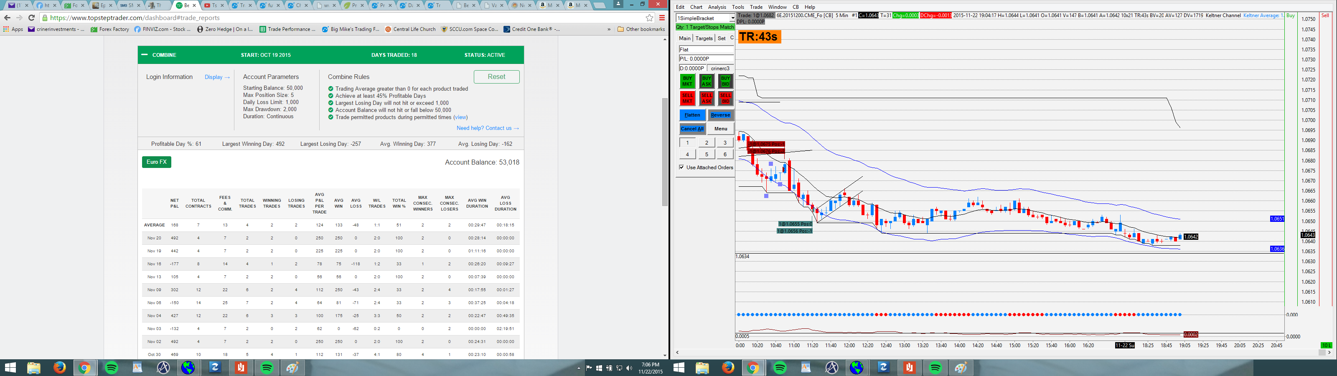Click the Account Balance: 53,018 text
The height and width of the screenshot is (376, 1337).
482,162
